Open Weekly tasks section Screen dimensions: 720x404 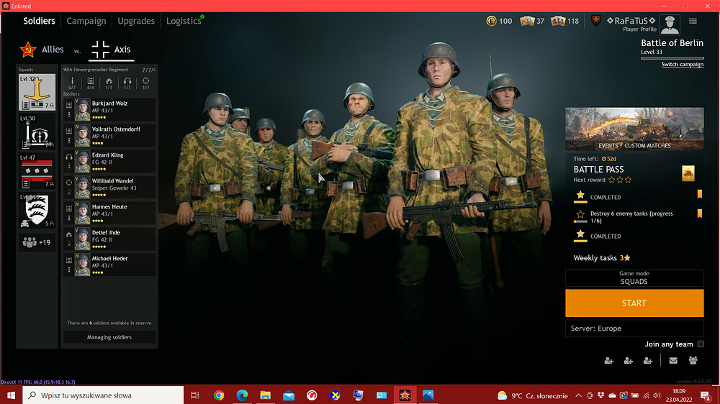601,258
